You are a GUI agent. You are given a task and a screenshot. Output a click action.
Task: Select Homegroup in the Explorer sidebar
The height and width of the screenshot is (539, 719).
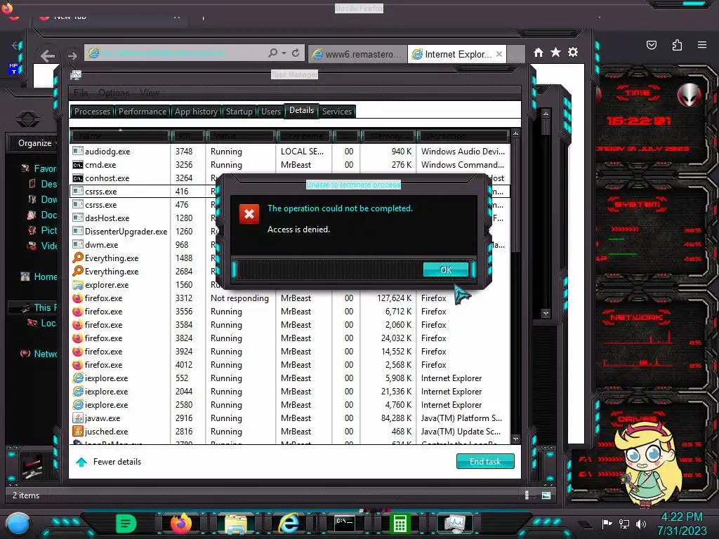pos(39,277)
